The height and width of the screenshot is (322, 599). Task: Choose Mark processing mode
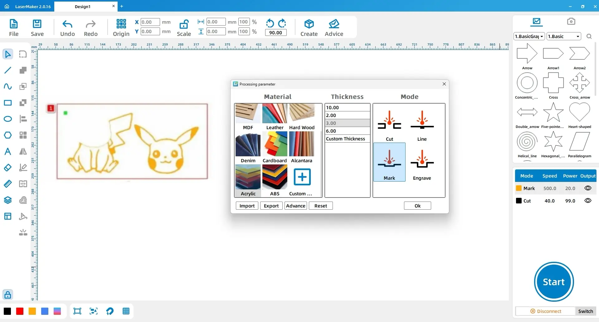[x=389, y=162]
